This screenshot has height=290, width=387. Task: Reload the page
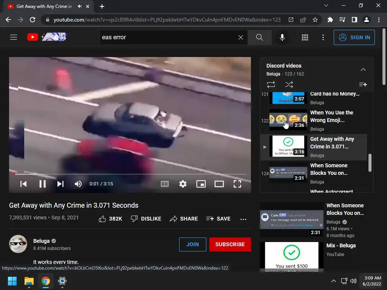coord(33,20)
